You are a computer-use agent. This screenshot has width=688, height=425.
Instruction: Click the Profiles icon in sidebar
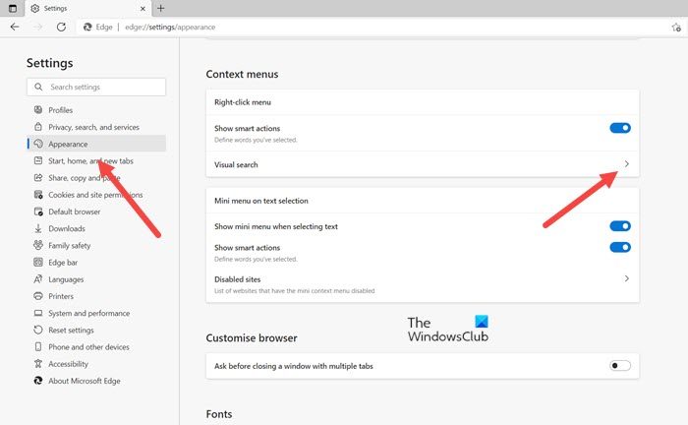[38, 110]
